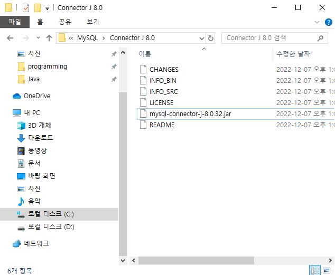
Task: Switch to details view icon
Action: click(315, 271)
